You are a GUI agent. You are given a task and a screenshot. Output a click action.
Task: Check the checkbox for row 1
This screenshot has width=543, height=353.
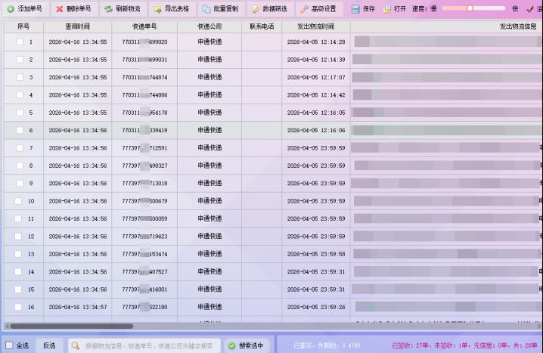[20, 42]
